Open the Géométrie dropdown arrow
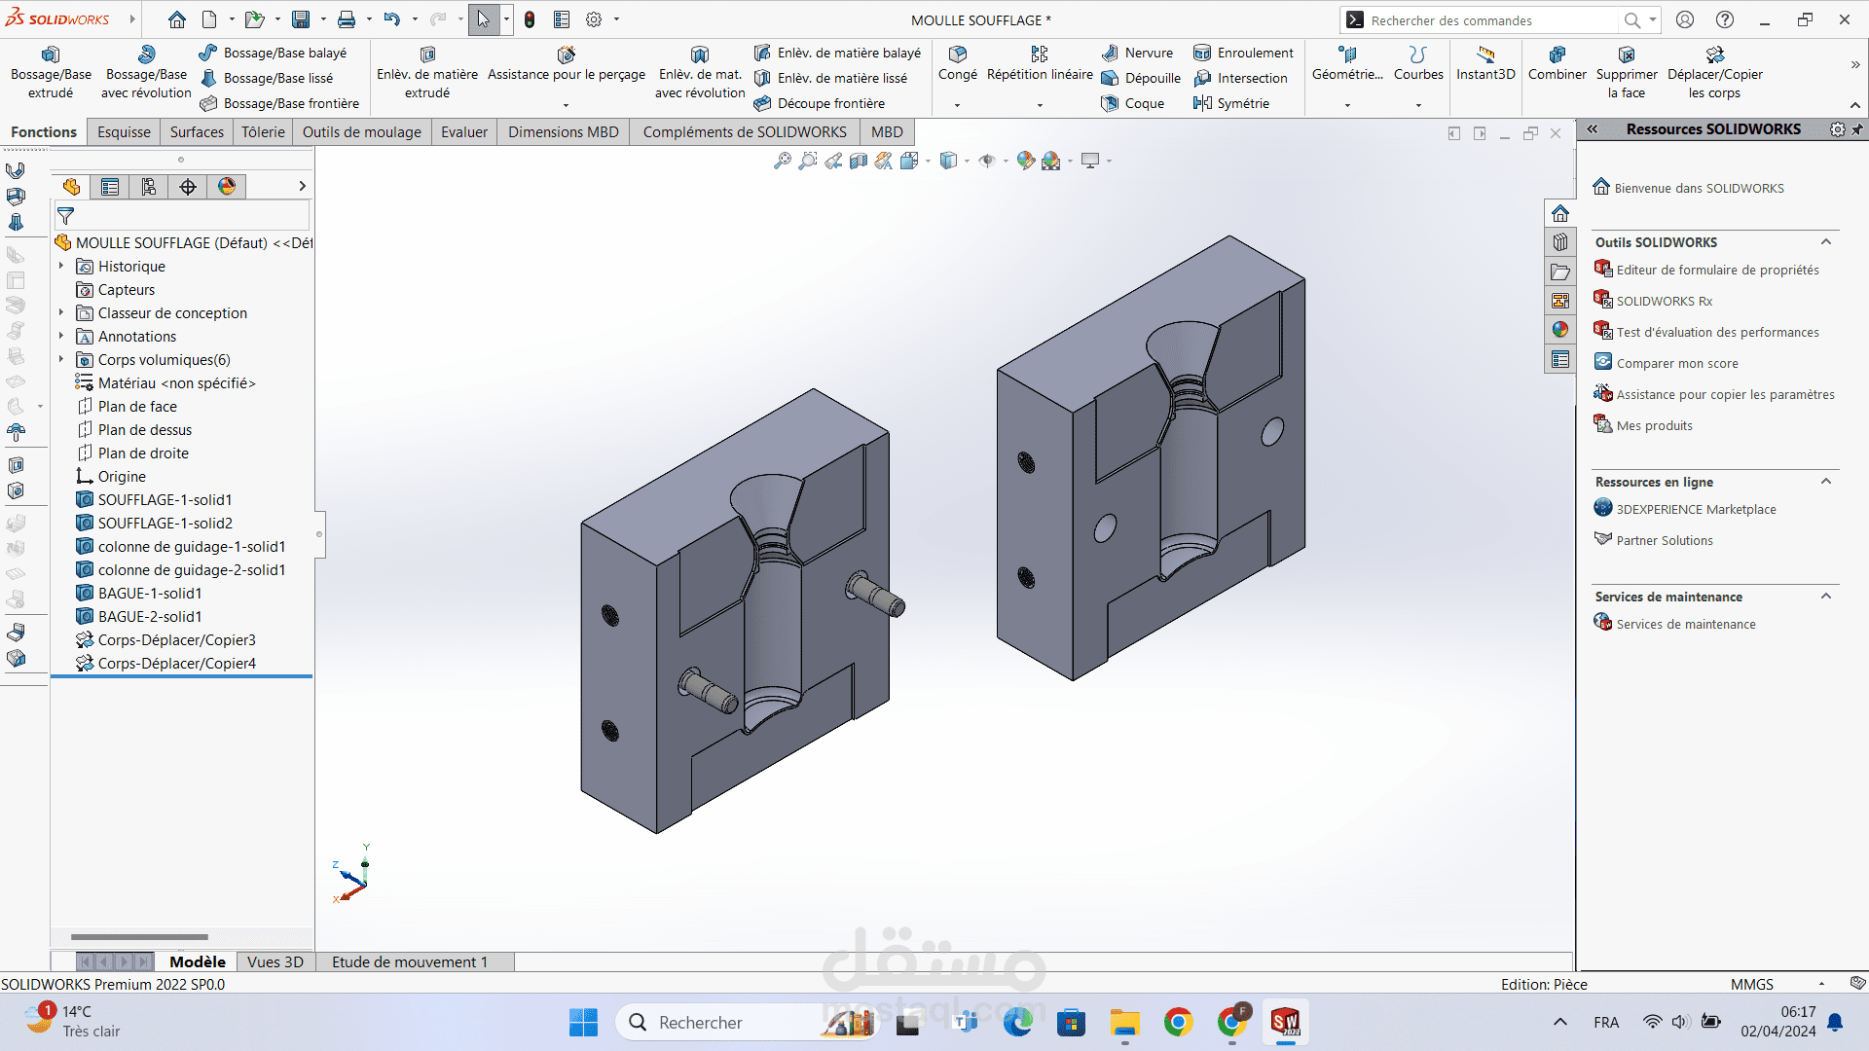The height and width of the screenshot is (1051, 1869). (1347, 104)
